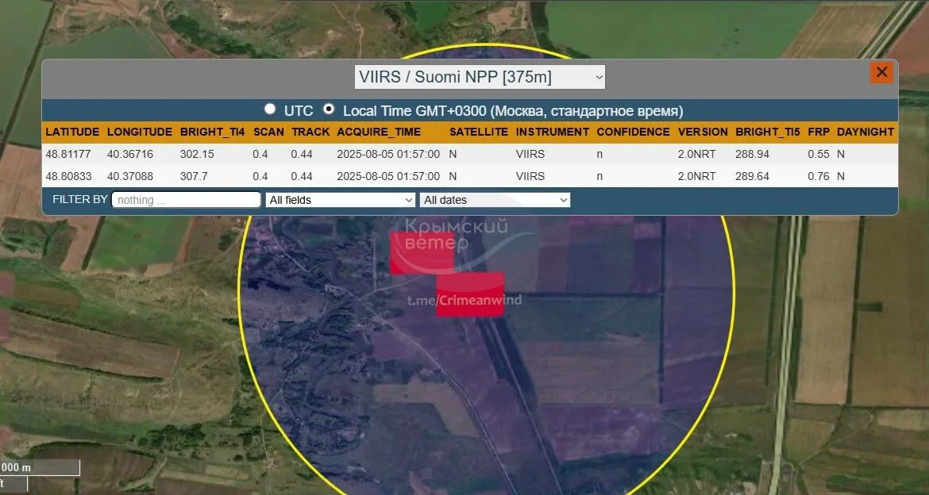Click the SATELLITE column header
The height and width of the screenshot is (495, 929).
pyautogui.click(x=479, y=132)
